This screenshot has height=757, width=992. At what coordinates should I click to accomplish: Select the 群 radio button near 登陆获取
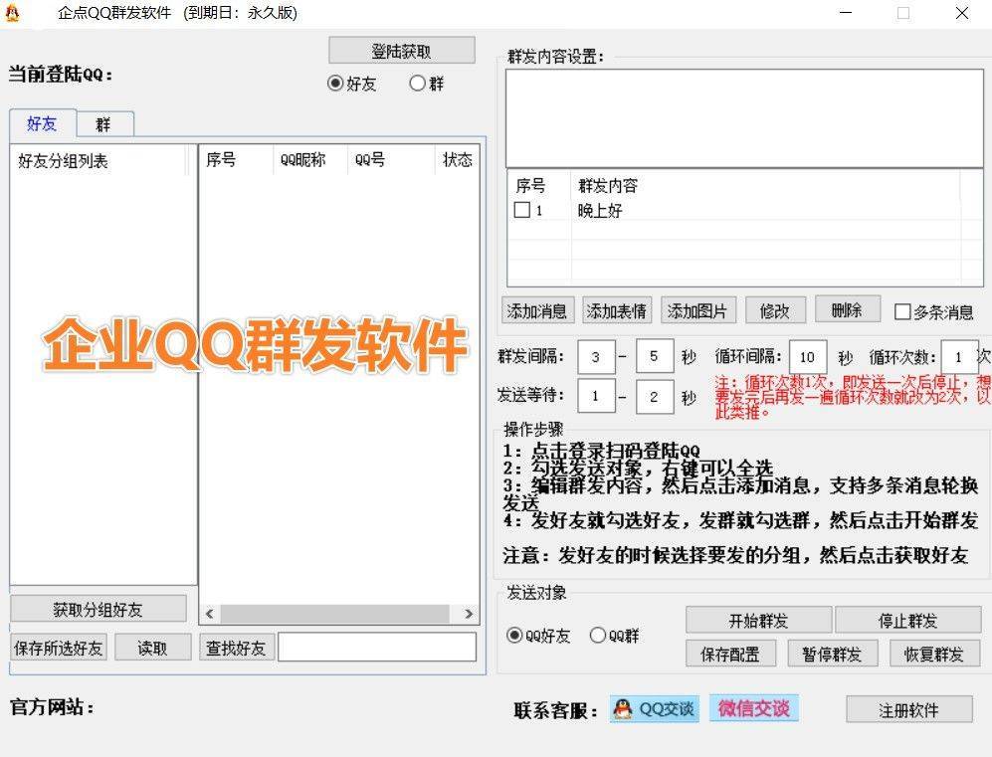pos(419,84)
